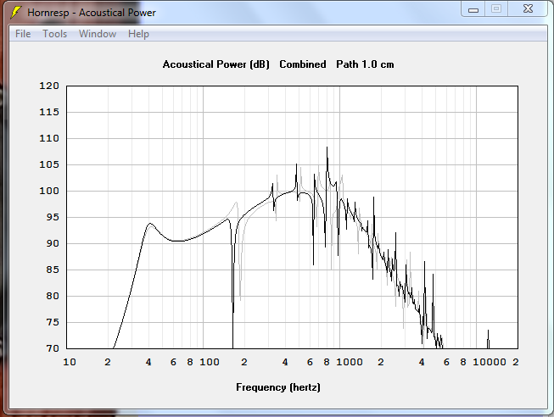
Task: Click the 110 dB y-axis label
Action: 49,138
